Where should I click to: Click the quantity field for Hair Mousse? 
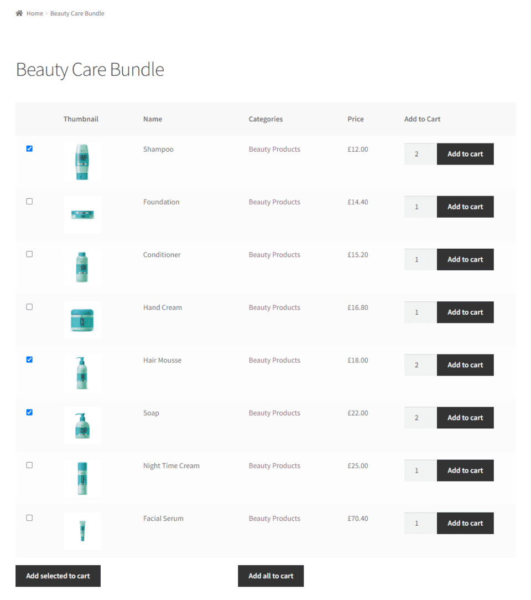419,365
